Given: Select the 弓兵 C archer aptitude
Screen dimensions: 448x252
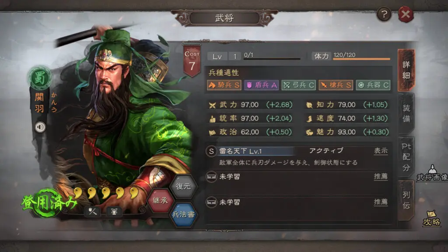Looking at the screenshot, I should click(298, 85).
